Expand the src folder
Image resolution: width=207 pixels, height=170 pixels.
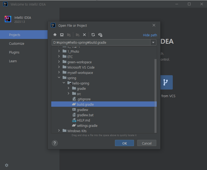68,93
